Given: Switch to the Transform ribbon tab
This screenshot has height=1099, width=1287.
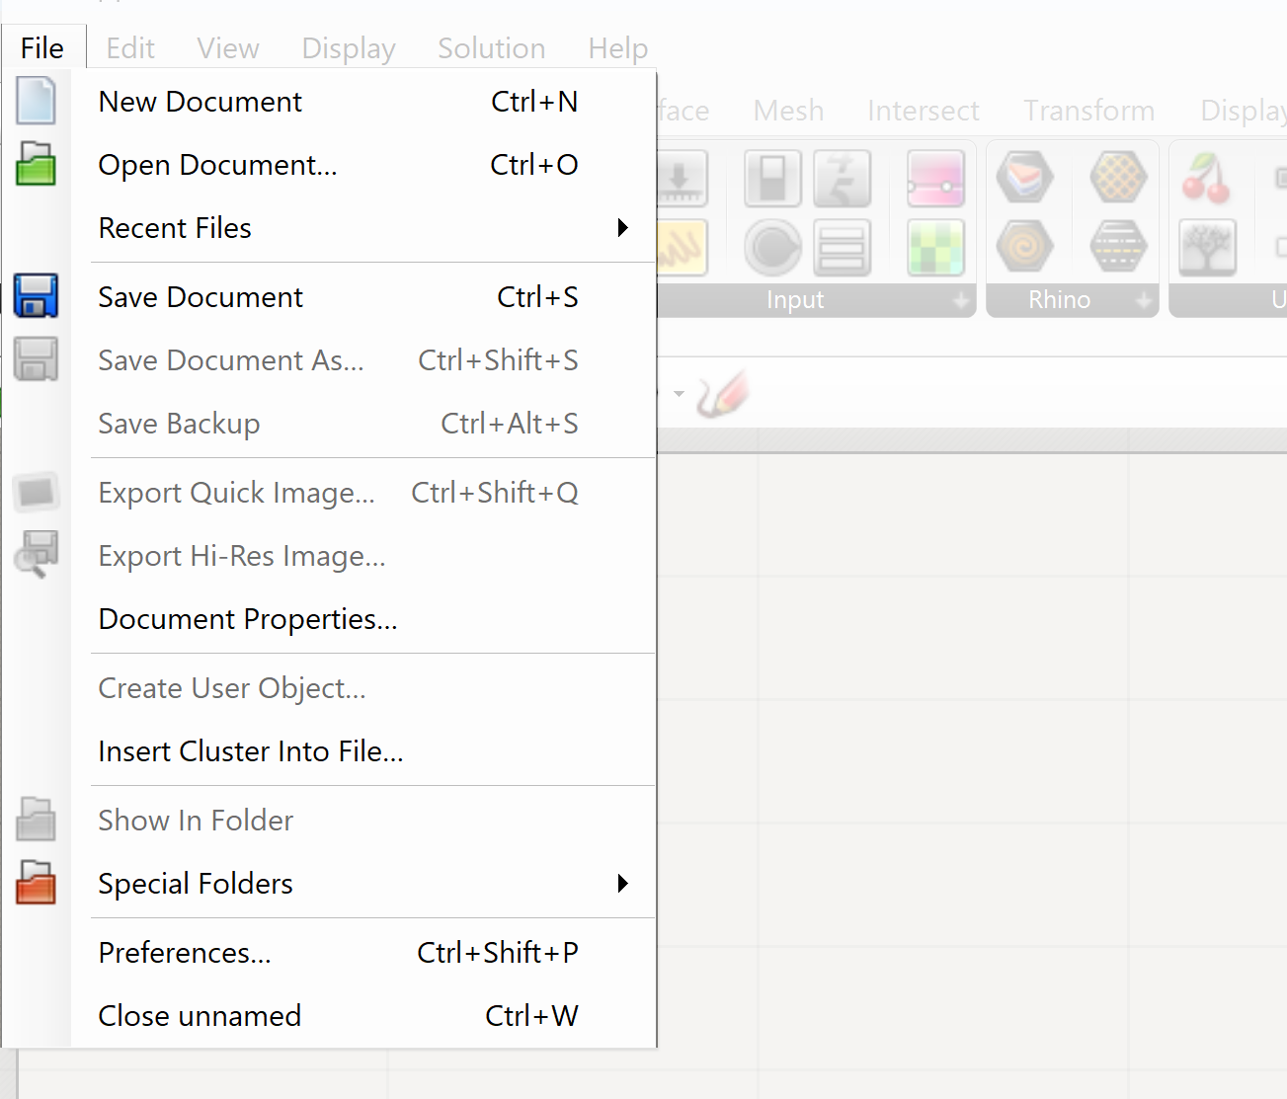Looking at the screenshot, I should coord(1088,111).
